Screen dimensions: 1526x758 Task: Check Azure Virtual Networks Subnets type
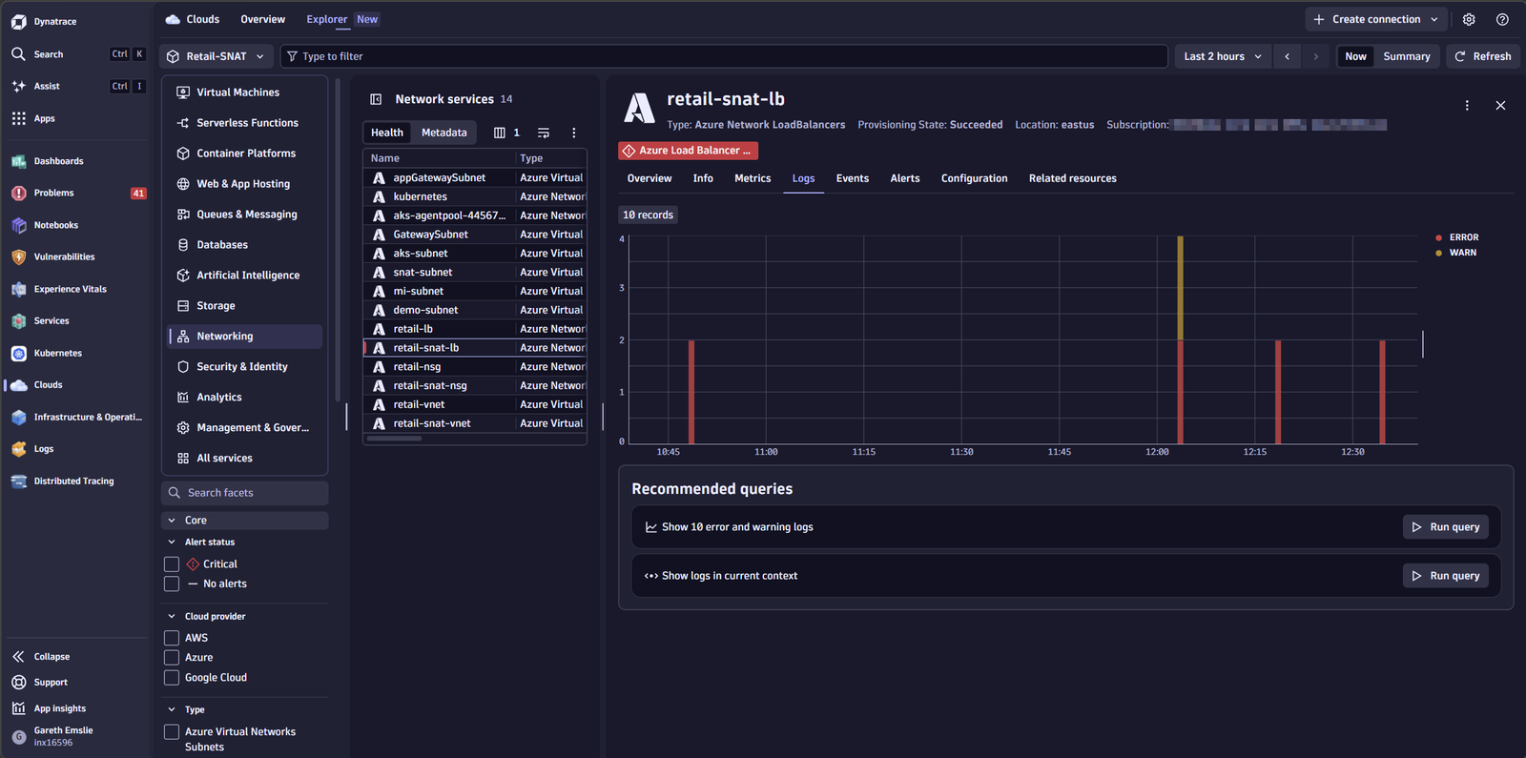click(x=172, y=732)
